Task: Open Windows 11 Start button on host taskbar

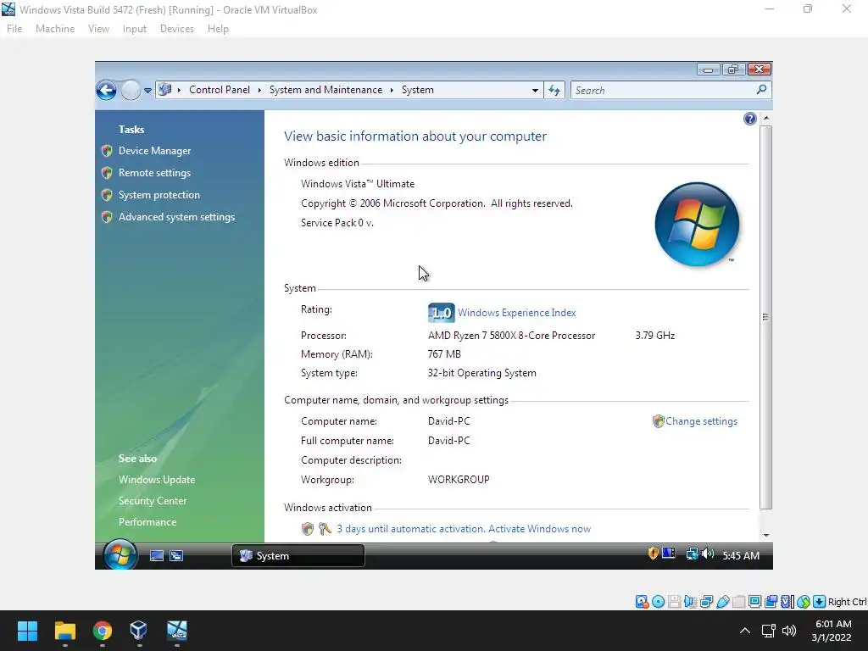Action: coord(27,631)
